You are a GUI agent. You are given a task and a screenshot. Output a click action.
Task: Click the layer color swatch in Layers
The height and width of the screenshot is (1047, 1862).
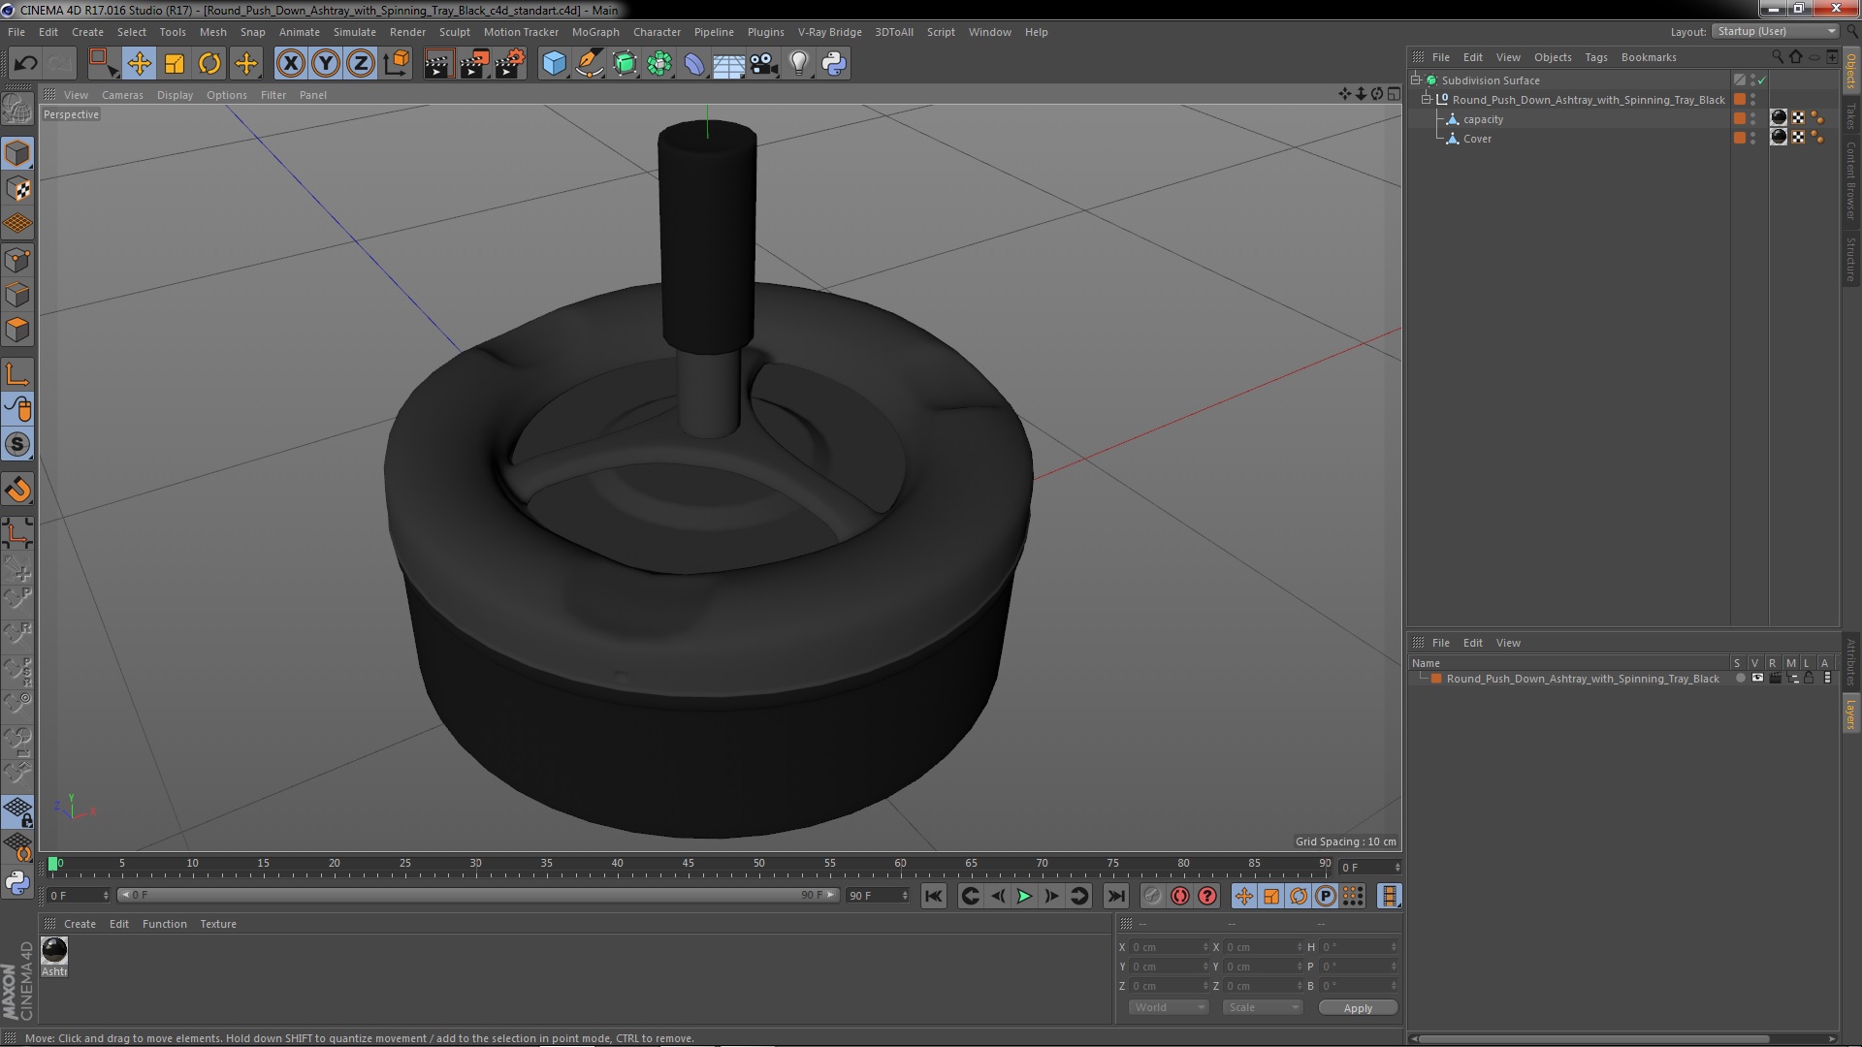coord(1436,679)
